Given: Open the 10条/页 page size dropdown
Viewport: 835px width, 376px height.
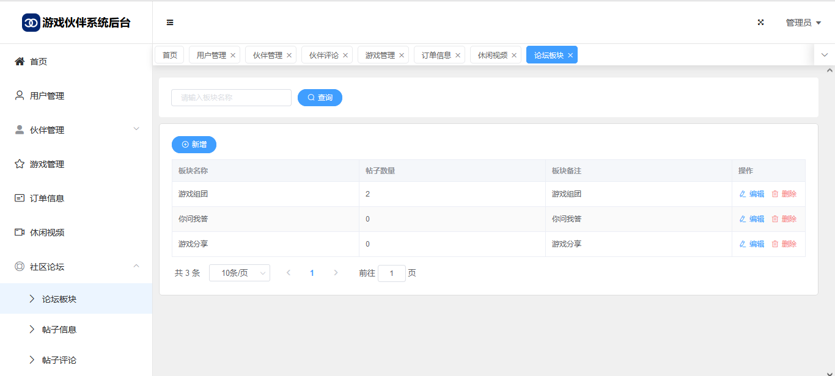Looking at the screenshot, I should (x=239, y=273).
